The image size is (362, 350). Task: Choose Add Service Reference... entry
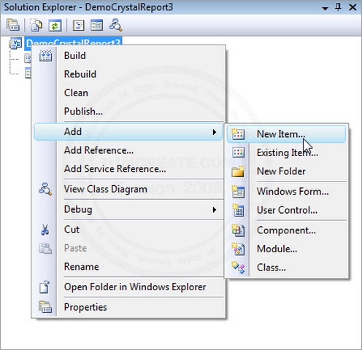[x=115, y=168]
